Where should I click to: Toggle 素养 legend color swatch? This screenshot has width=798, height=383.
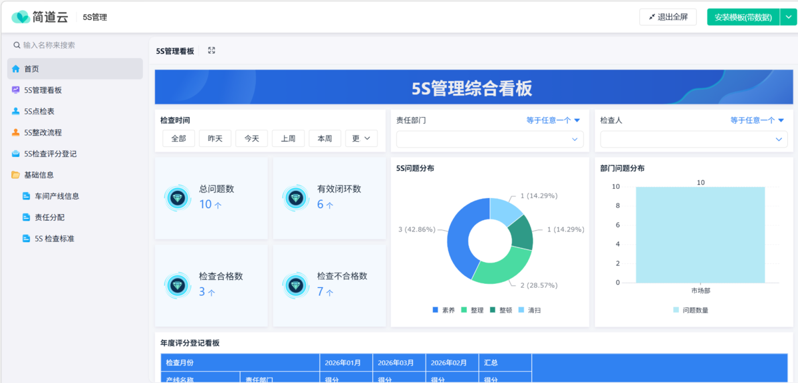tap(436, 310)
